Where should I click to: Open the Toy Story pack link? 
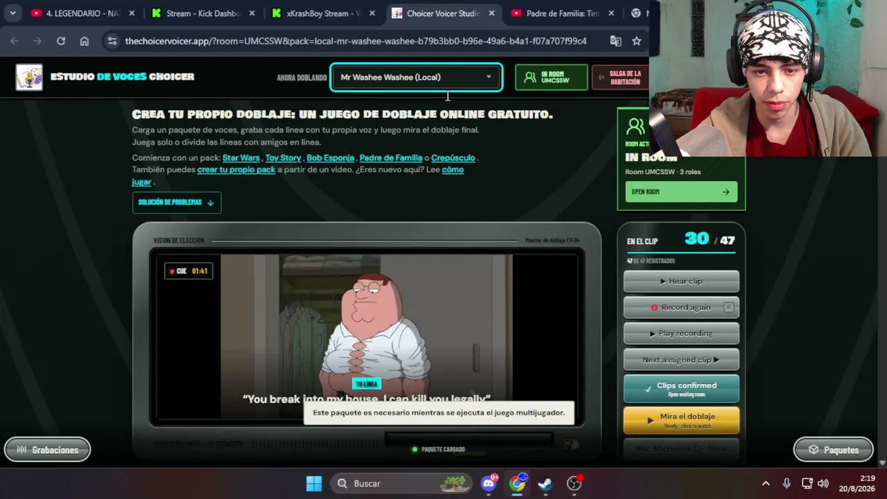[x=283, y=157]
